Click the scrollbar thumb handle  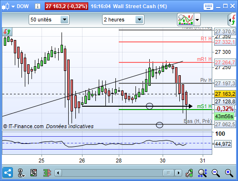(168, 173)
